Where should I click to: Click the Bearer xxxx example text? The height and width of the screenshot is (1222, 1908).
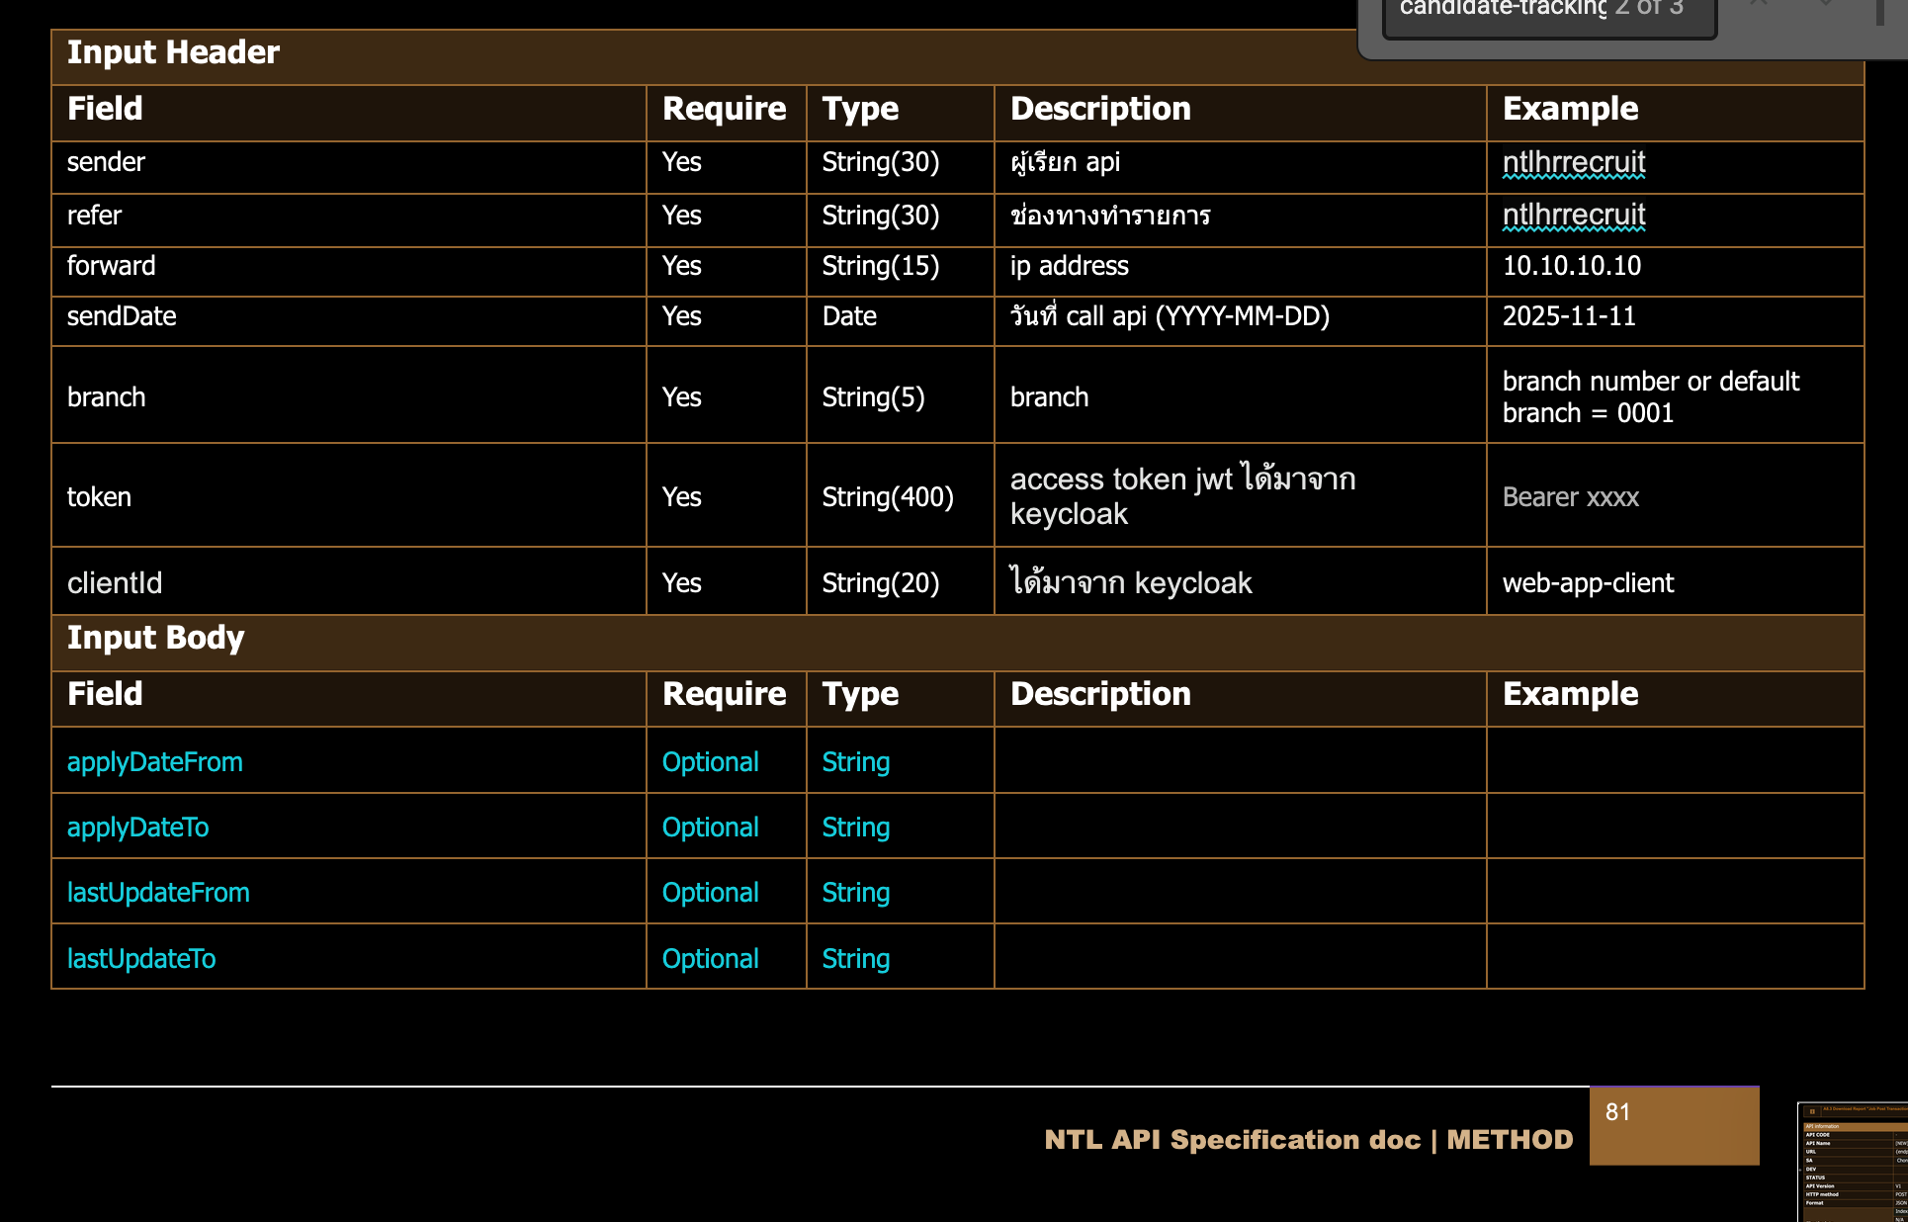pos(1570,497)
